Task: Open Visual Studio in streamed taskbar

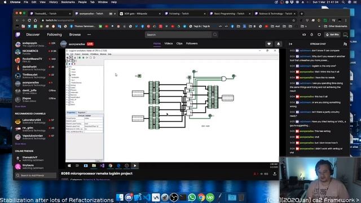Action: [102, 166]
